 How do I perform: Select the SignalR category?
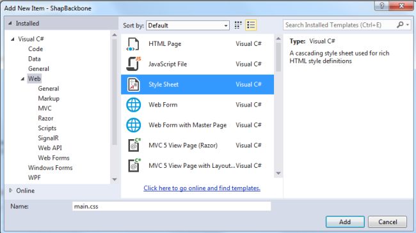coord(48,138)
